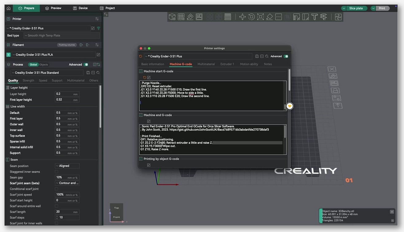Open the Motion ability tab in dialog
Screen dimensions: 404x232
click(249, 64)
